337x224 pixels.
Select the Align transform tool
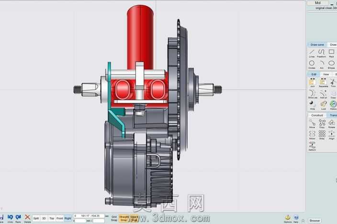point(332,135)
